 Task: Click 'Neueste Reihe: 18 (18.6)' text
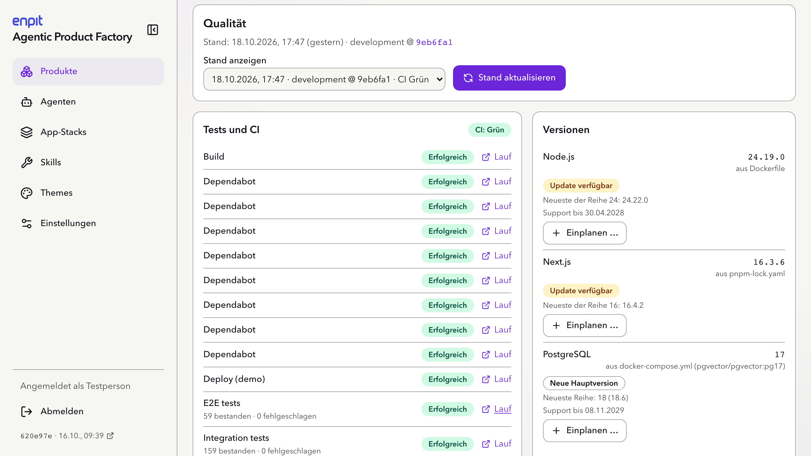coord(585,398)
